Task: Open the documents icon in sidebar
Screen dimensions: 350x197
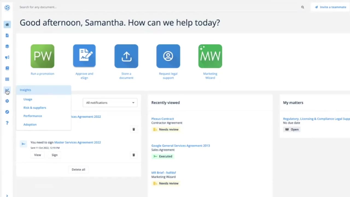Action: (7, 35)
